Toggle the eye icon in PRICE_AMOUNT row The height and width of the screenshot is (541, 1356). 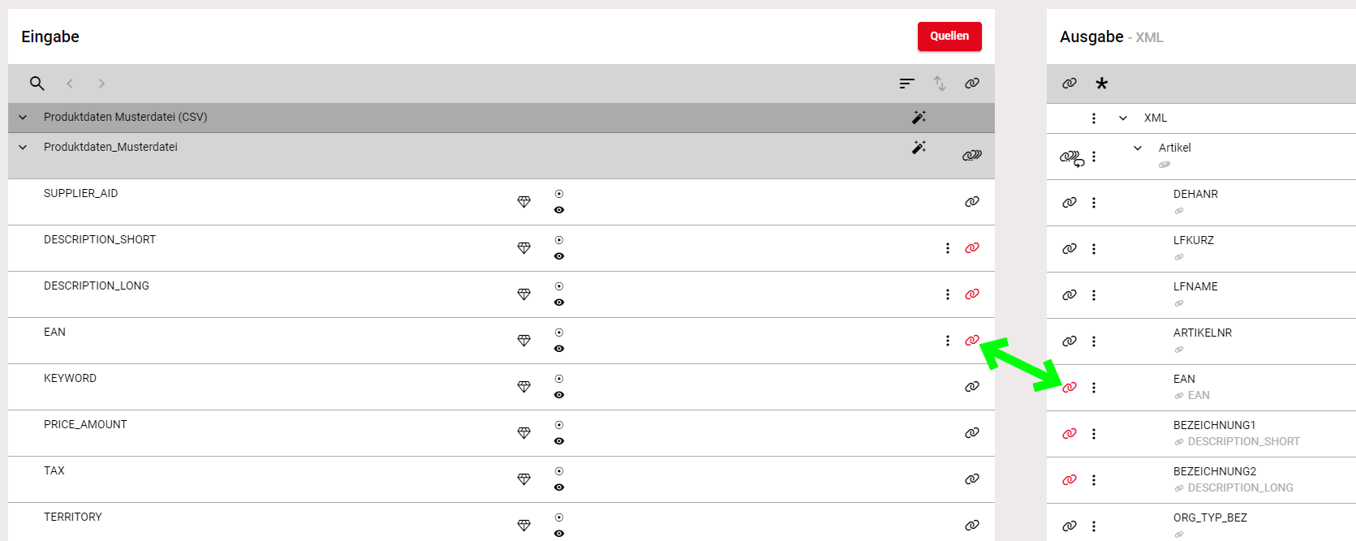[559, 441]
